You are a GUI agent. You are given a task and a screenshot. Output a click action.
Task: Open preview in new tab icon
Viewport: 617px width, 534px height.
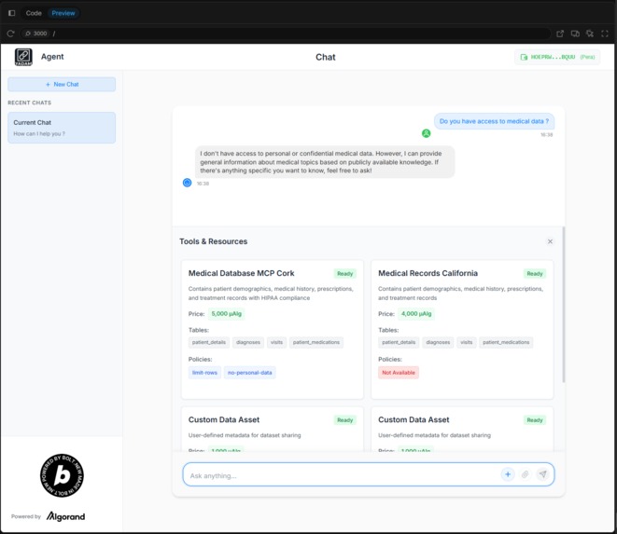[560, 34]
